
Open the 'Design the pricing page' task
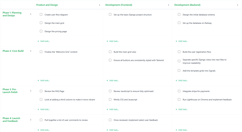click(x=56, y=31)
